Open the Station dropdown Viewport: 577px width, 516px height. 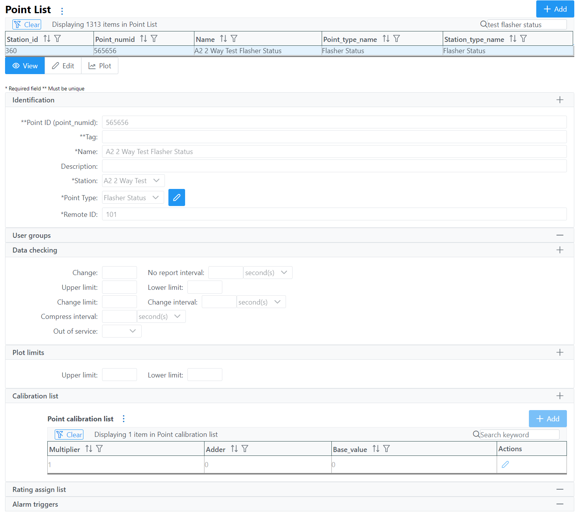(x=133, y=181)
